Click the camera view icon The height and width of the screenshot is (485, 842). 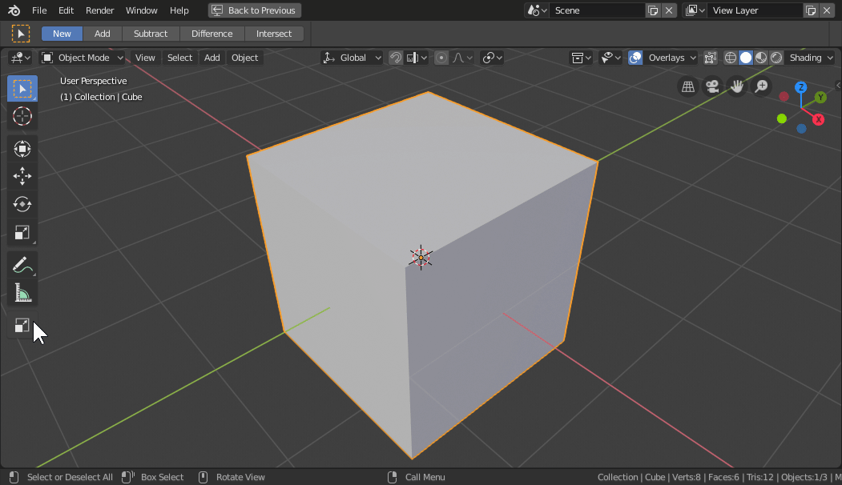(x=711, y=86)
